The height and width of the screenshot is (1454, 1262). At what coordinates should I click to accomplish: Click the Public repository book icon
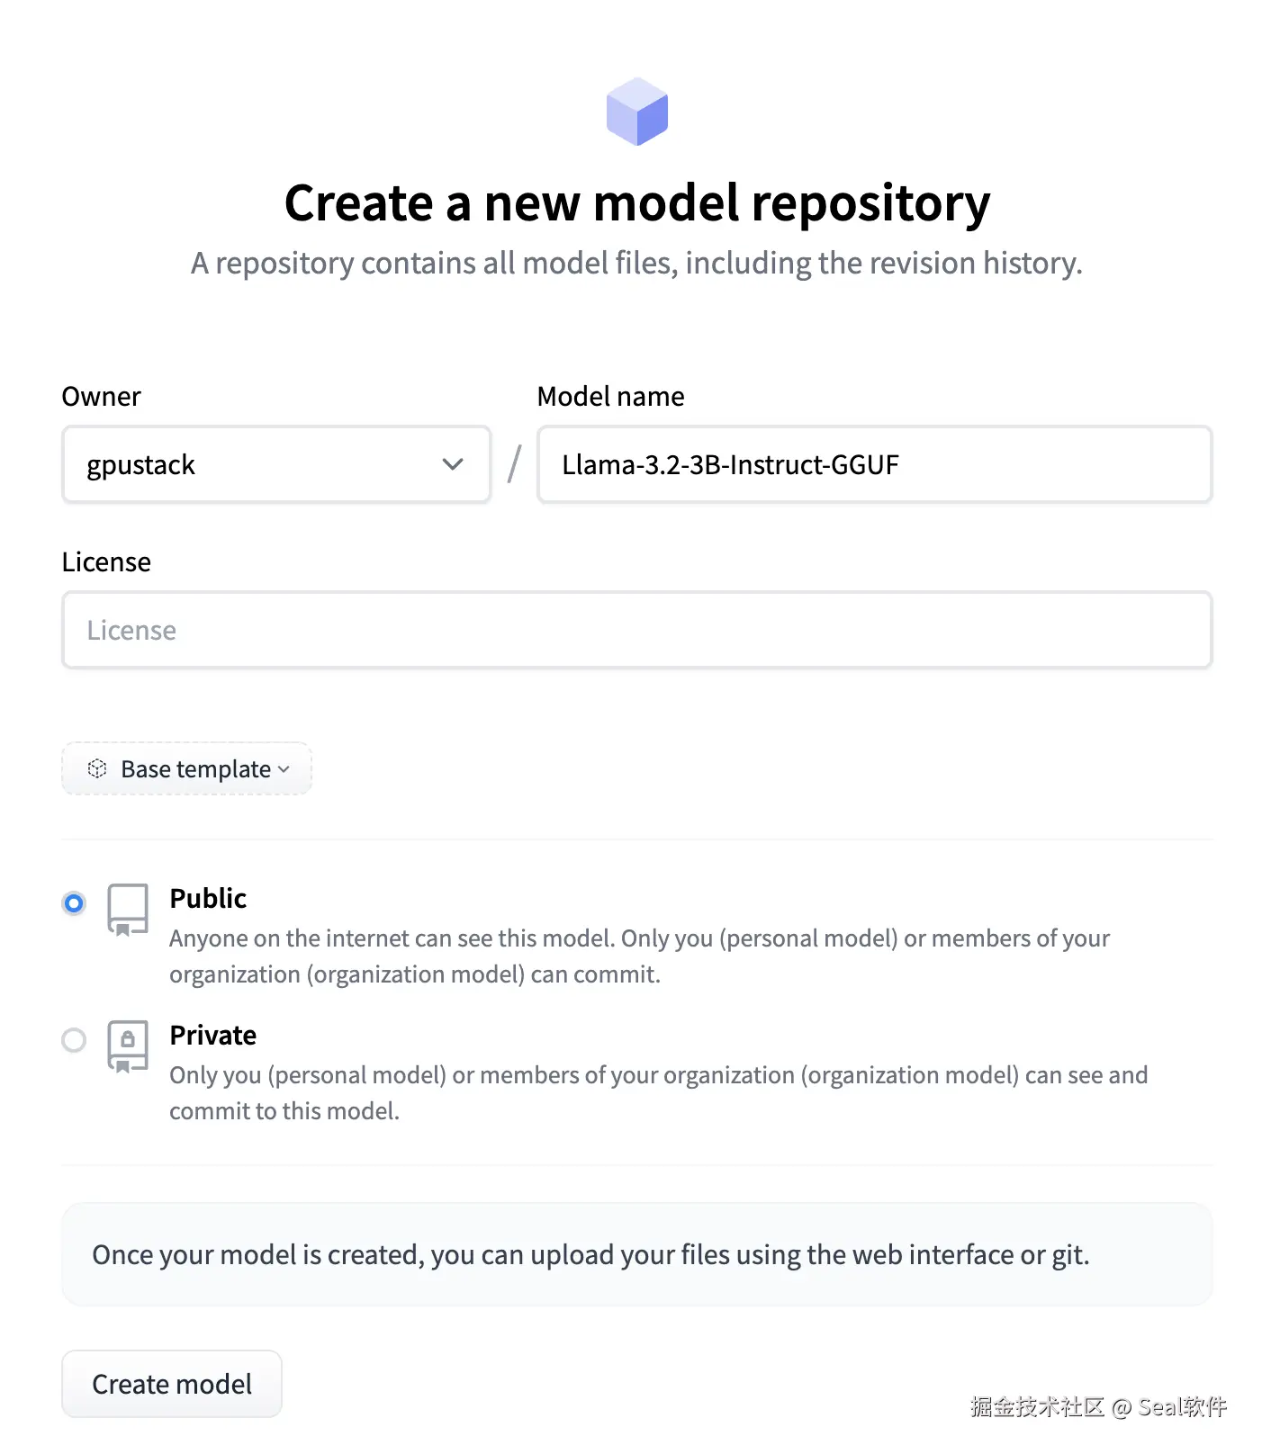(128, 909)
